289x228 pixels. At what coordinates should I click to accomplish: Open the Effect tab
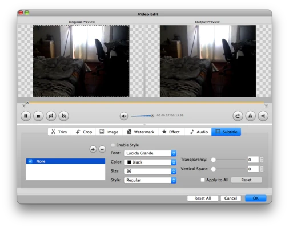pyautogui.click(x=171, y=132)
